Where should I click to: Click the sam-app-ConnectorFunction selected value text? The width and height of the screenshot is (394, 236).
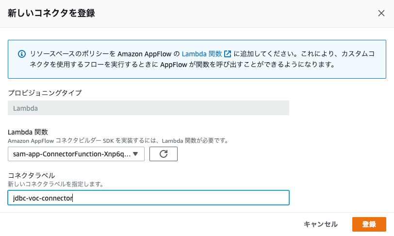72,154
